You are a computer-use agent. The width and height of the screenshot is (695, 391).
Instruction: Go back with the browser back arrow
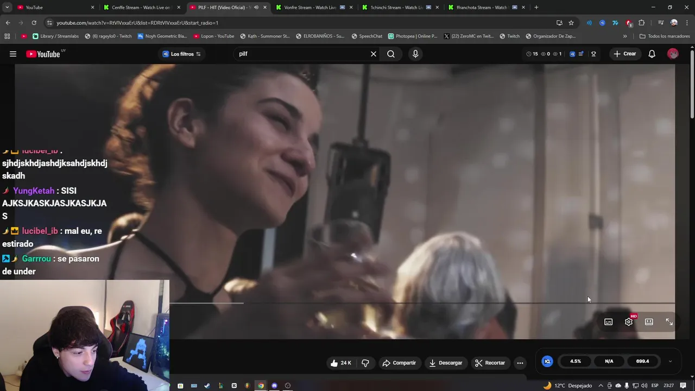pos(8,23)
